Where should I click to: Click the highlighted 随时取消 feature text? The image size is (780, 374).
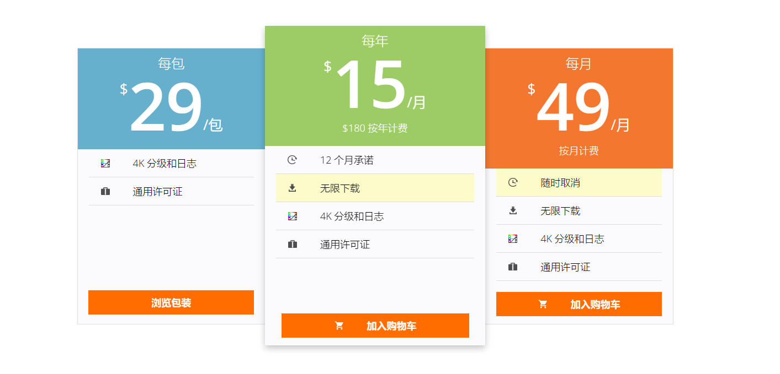pyautogui.click(x=560, y=183)
